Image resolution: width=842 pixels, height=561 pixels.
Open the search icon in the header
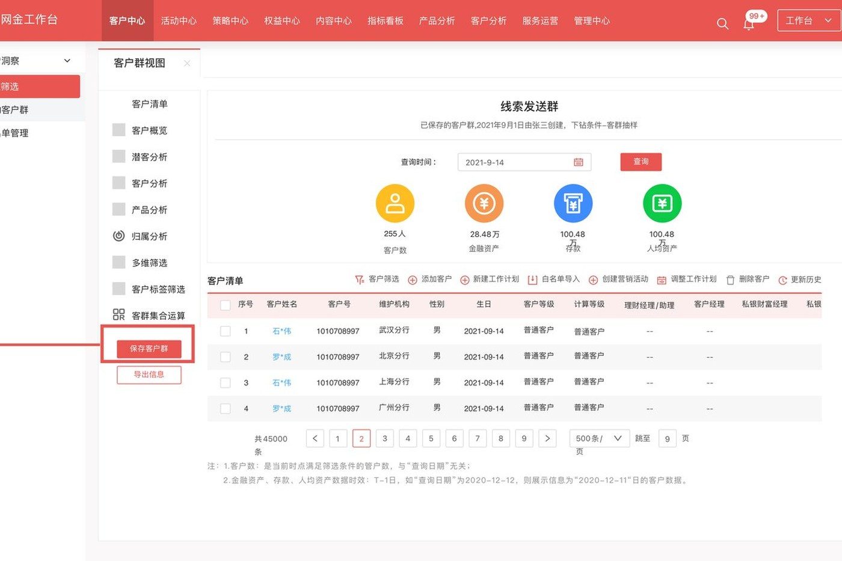722,23
